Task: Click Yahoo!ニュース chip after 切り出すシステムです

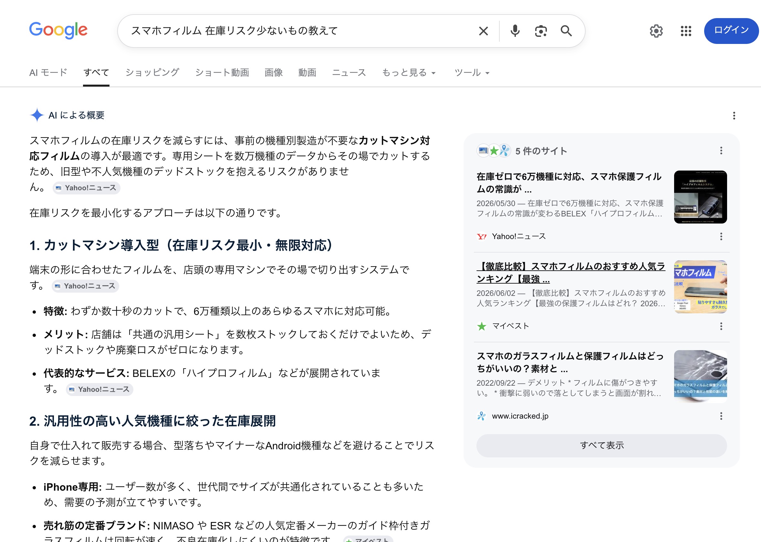Action: [x=86, y=286]
